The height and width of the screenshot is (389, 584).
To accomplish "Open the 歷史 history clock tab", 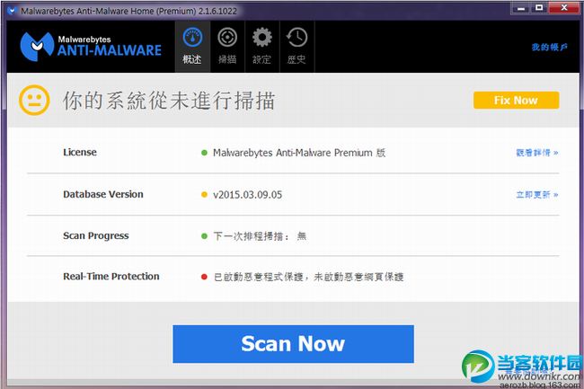I will click(x=296, y=46).
